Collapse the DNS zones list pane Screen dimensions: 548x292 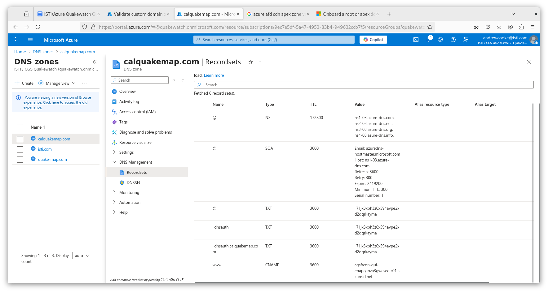pyautogui.click(x=95, y=62)
